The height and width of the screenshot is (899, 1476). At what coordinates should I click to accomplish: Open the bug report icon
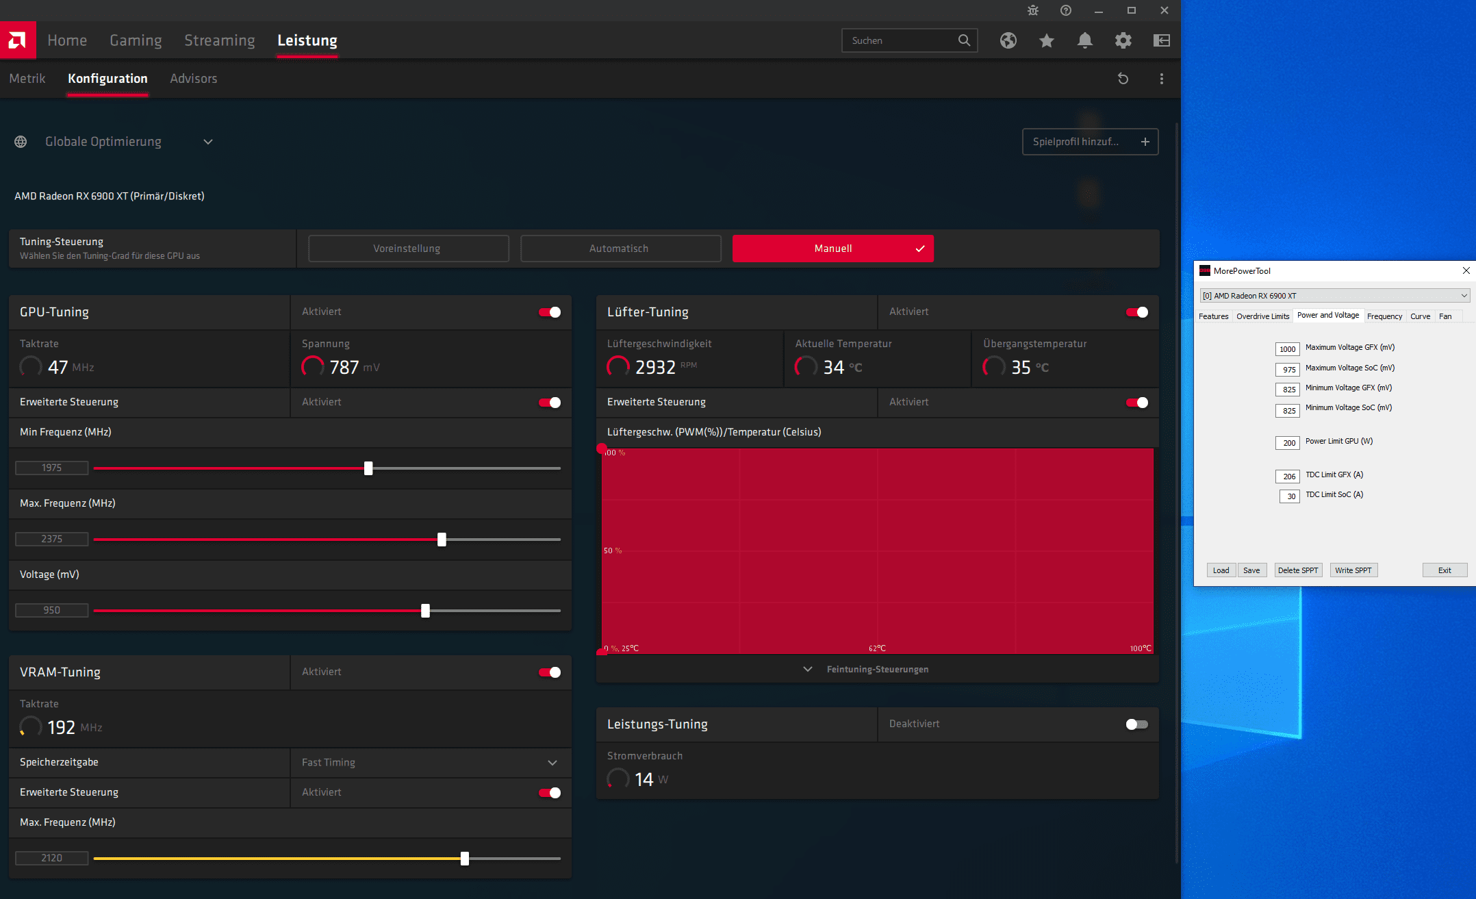[1033, 10]
